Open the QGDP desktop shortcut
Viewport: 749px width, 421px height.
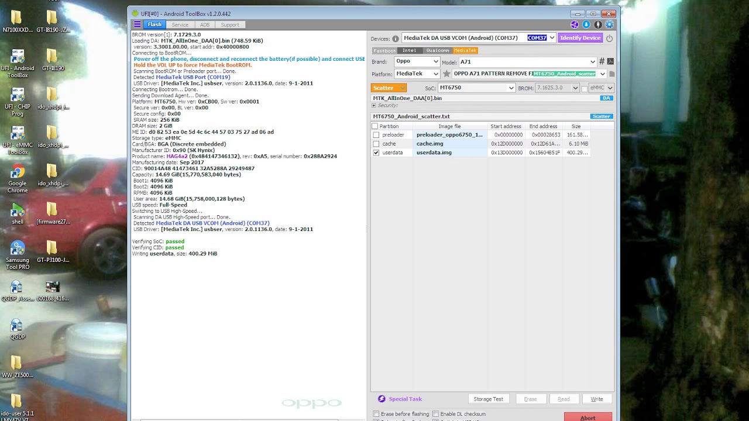[x=18, y=329]
